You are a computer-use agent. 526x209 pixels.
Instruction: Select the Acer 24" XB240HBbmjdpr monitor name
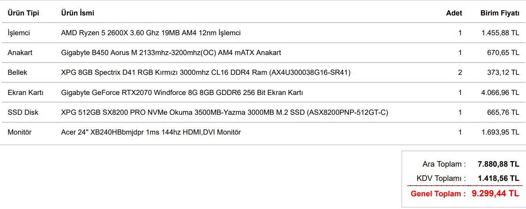pos(151,132)
